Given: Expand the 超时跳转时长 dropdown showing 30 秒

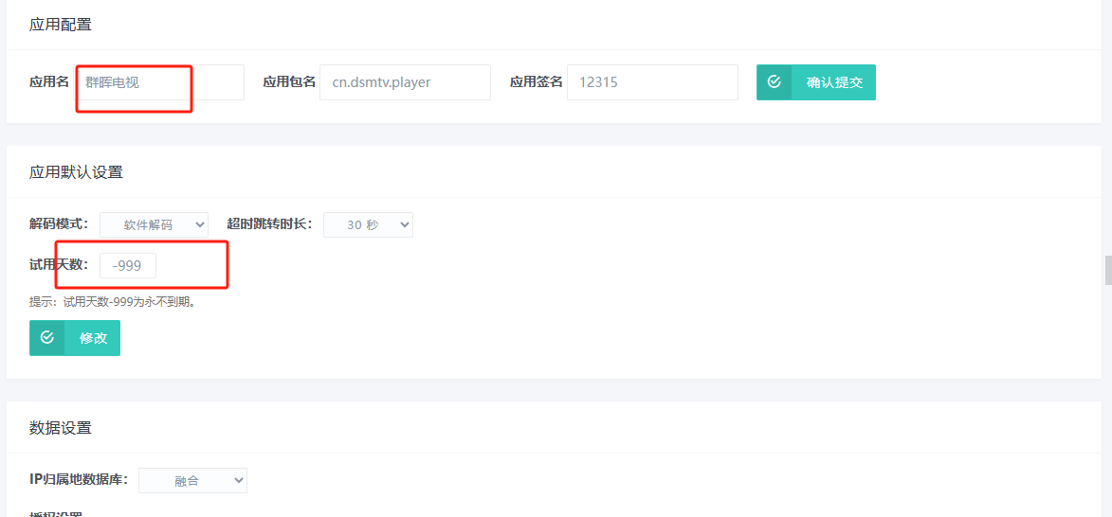Looking at the screenshot, I should click(368, 224).
